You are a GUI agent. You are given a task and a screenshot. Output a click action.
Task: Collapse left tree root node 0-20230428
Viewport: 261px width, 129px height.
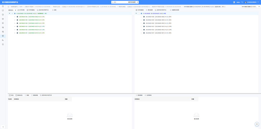tap(9, 13)
